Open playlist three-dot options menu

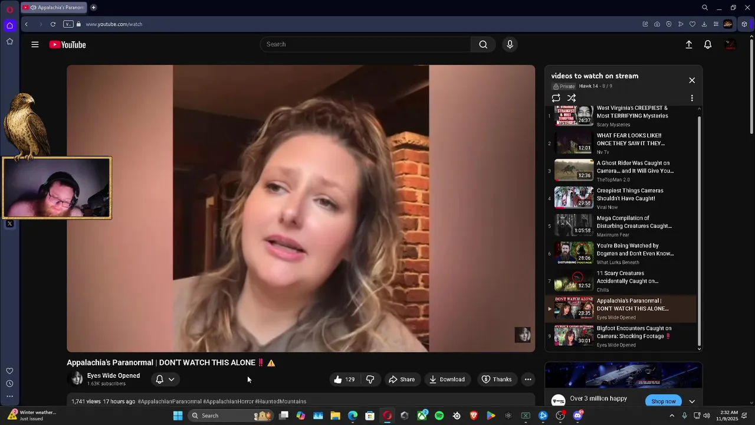pyautogui.click(x=692, y=98)
